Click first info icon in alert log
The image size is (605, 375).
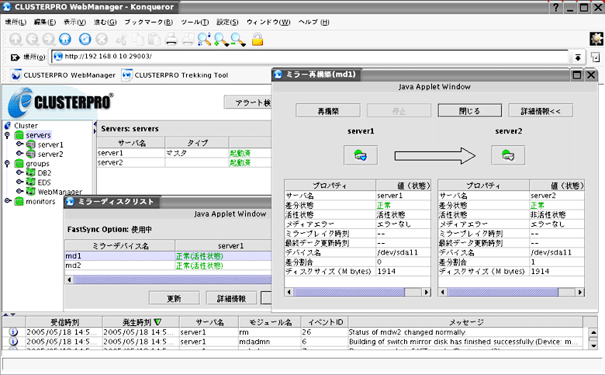pos(13,332)
